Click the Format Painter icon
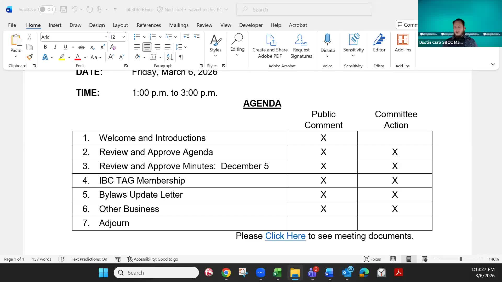 pos(30,57)
